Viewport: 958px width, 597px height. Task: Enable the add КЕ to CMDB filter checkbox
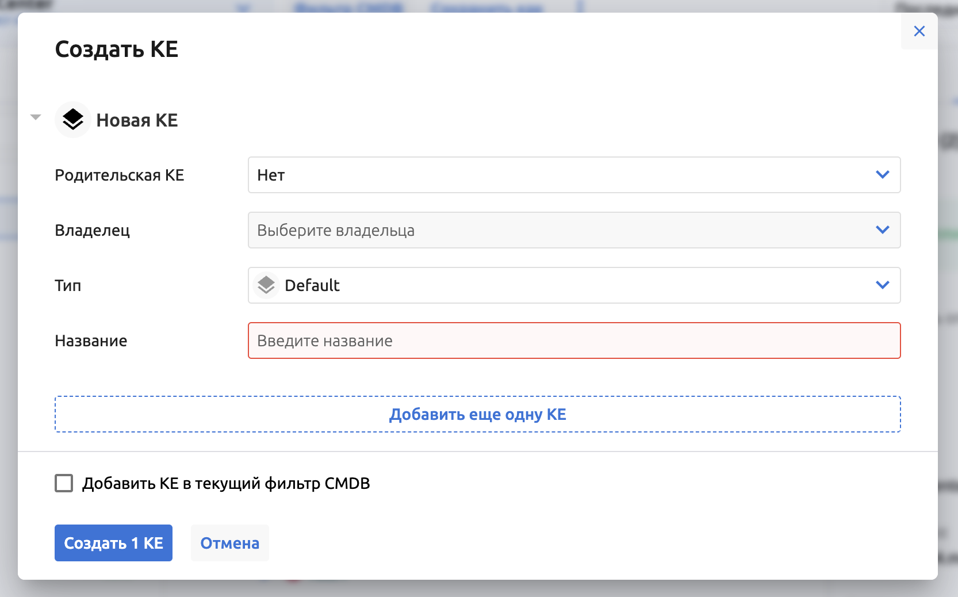[64, 483]
